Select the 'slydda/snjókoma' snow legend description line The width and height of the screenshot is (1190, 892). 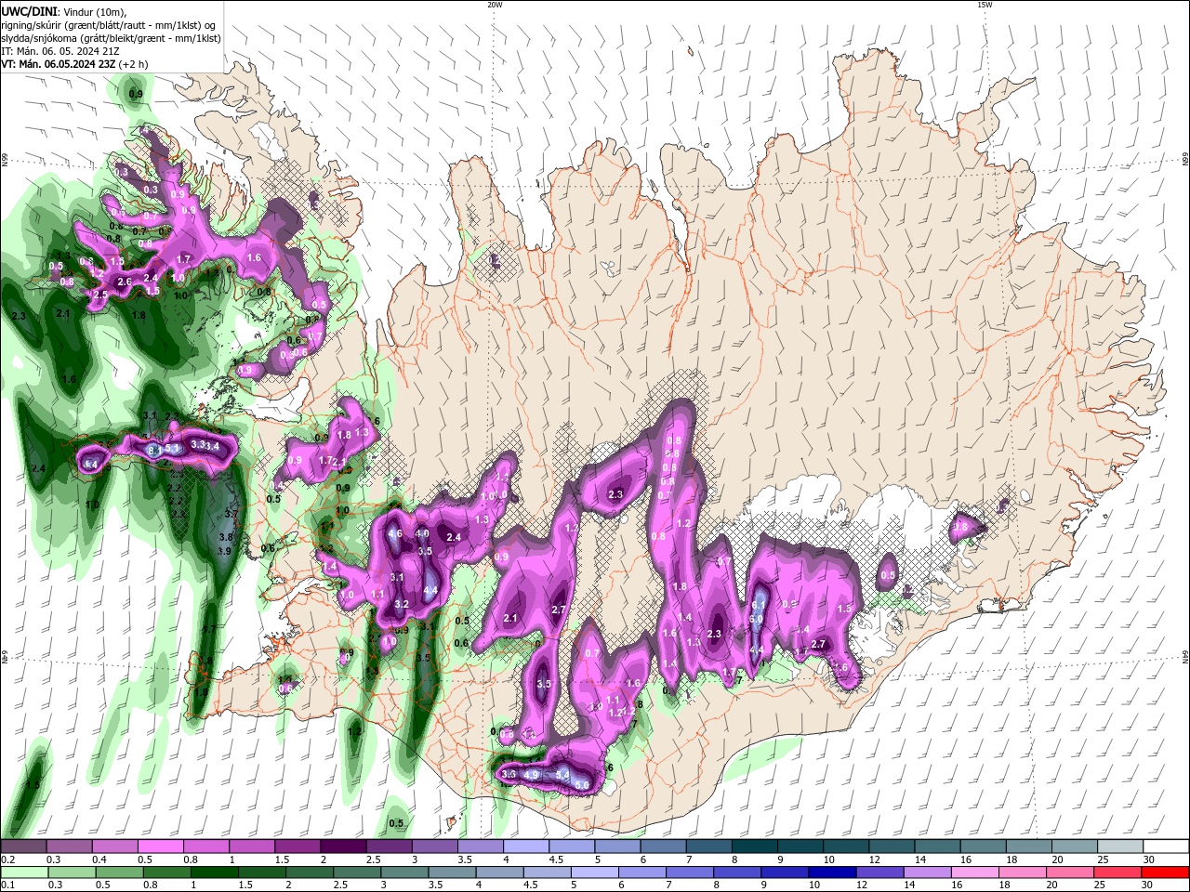(x=111, y=38)
